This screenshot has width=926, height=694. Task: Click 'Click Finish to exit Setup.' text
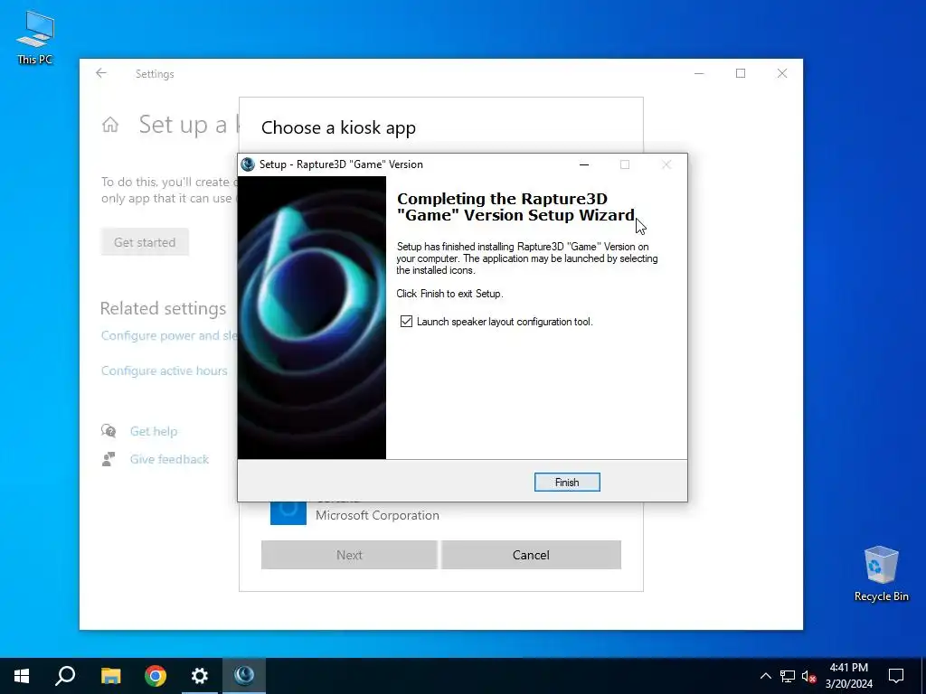coord(449,294)
